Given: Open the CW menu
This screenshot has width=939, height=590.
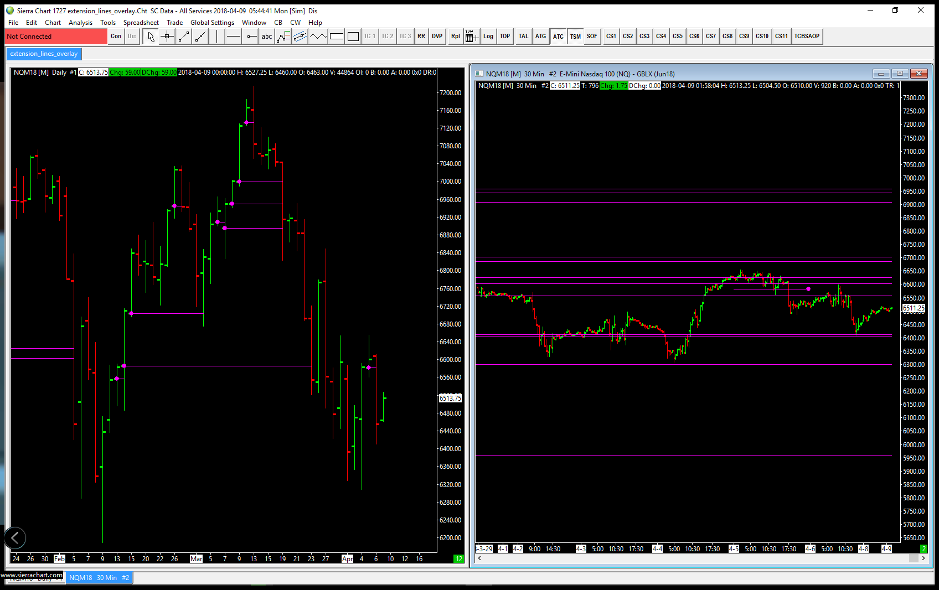Looking at the screenshot, I should [296, 23].
